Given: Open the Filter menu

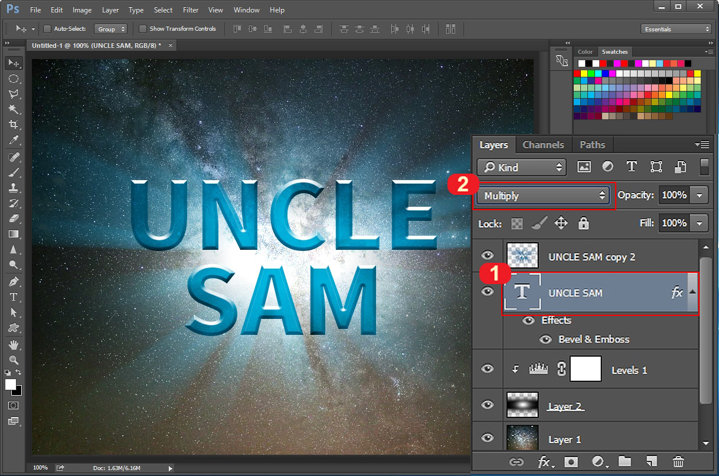Looking at the screenshot, I should [191, 10].
